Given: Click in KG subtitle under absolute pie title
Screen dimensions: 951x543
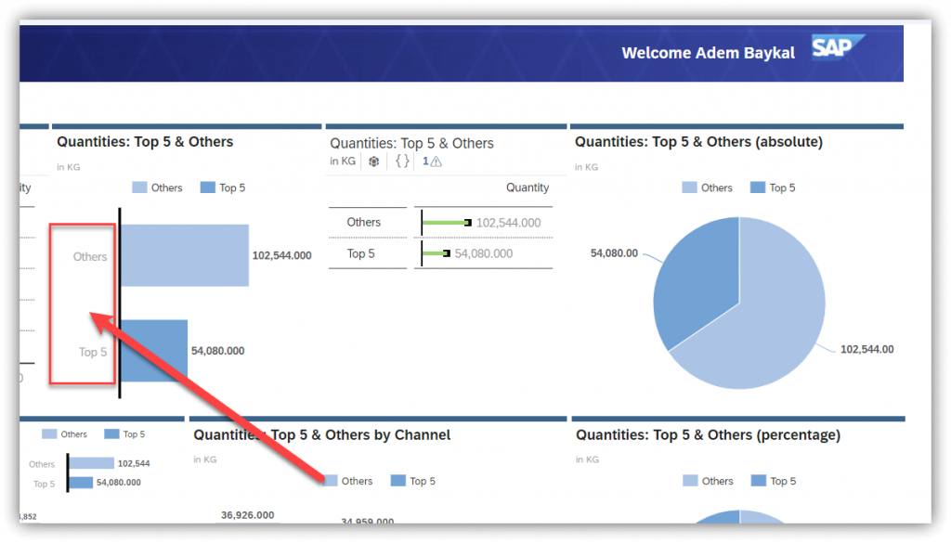Looking at the screenshot, I should 587,167.
